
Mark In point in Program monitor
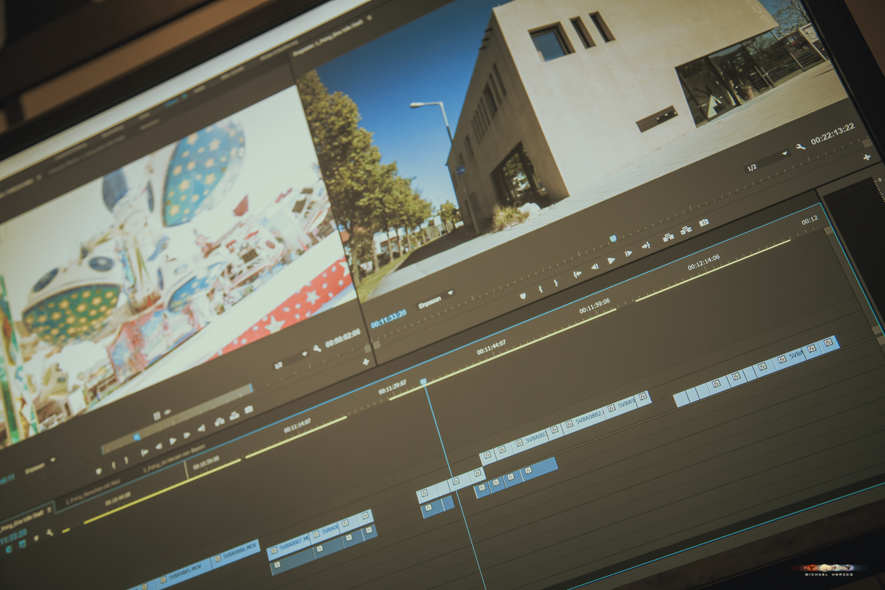click(540, 289)
